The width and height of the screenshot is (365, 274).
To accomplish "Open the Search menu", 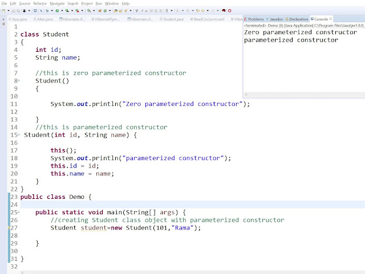I will pos(73,3).
